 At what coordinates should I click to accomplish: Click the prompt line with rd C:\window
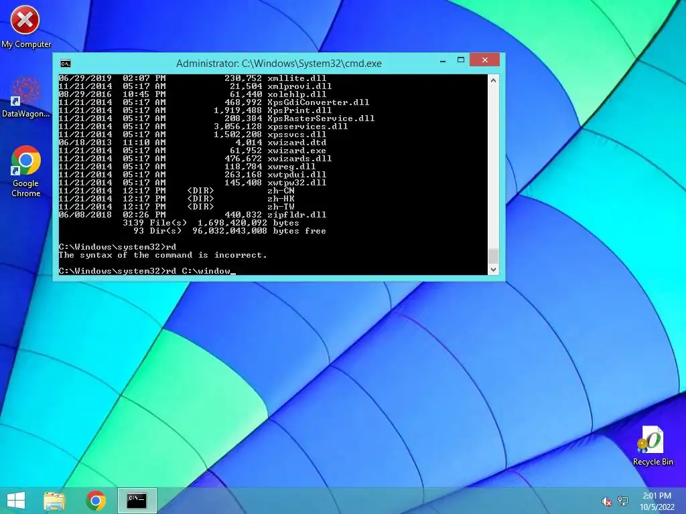pyautogui.click(x=147, y=271)
